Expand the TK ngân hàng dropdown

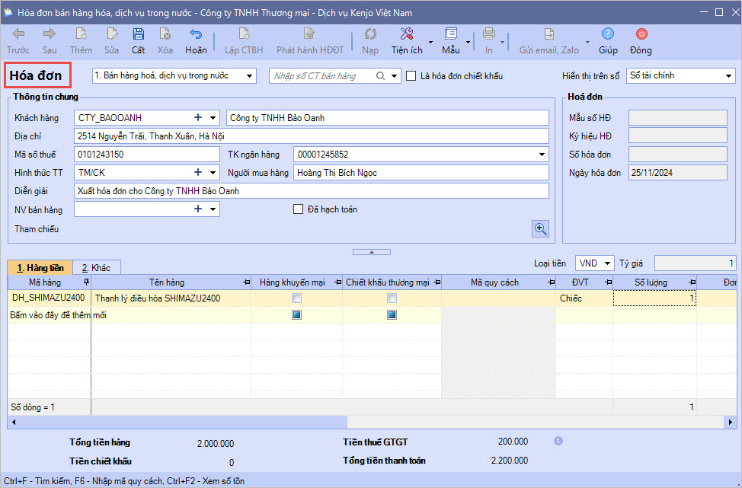click(x=542, y=155)
